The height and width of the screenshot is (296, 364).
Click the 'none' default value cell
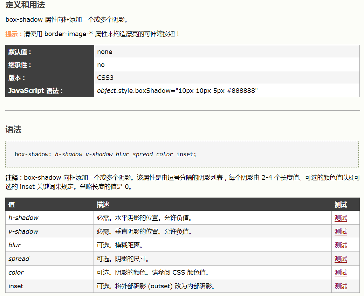[227, 51]
